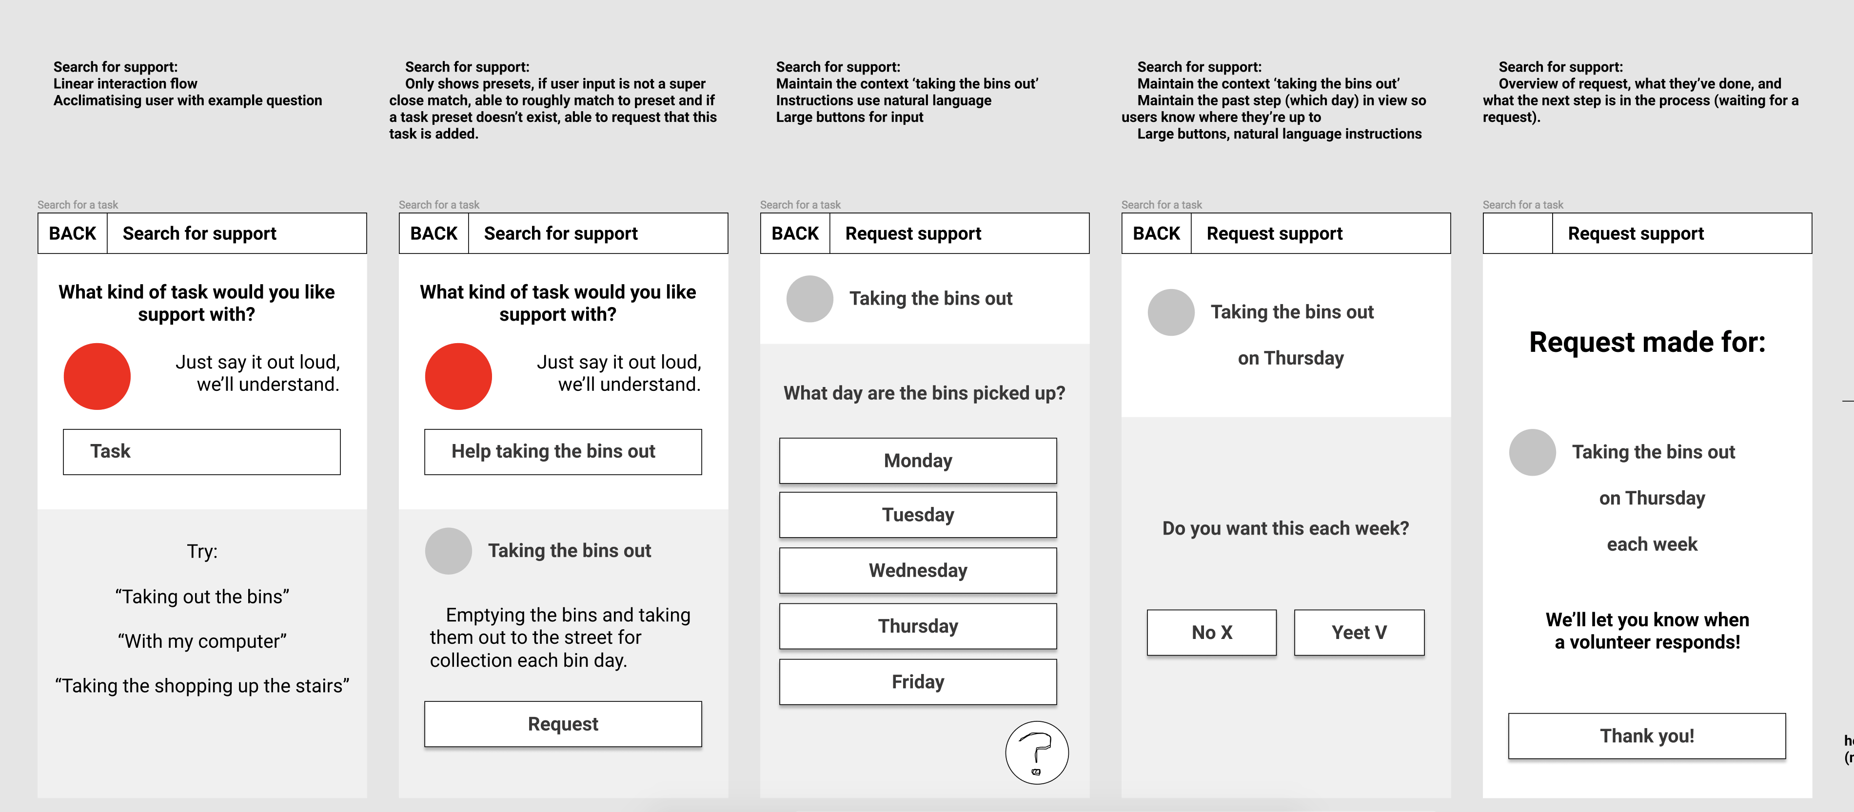1854x812 pixels.
Task: Select Monday as bin day
Action: point(918,460)
